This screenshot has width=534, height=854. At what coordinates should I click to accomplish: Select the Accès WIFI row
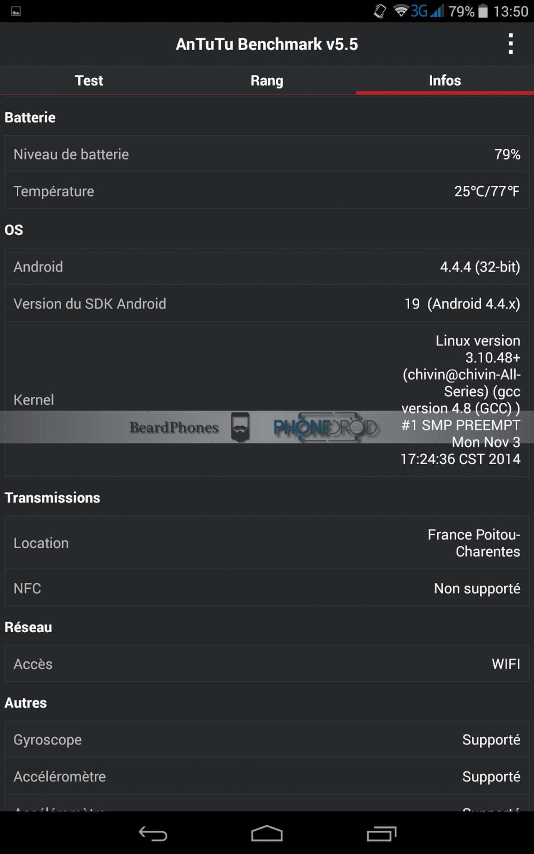click(267, 663)
